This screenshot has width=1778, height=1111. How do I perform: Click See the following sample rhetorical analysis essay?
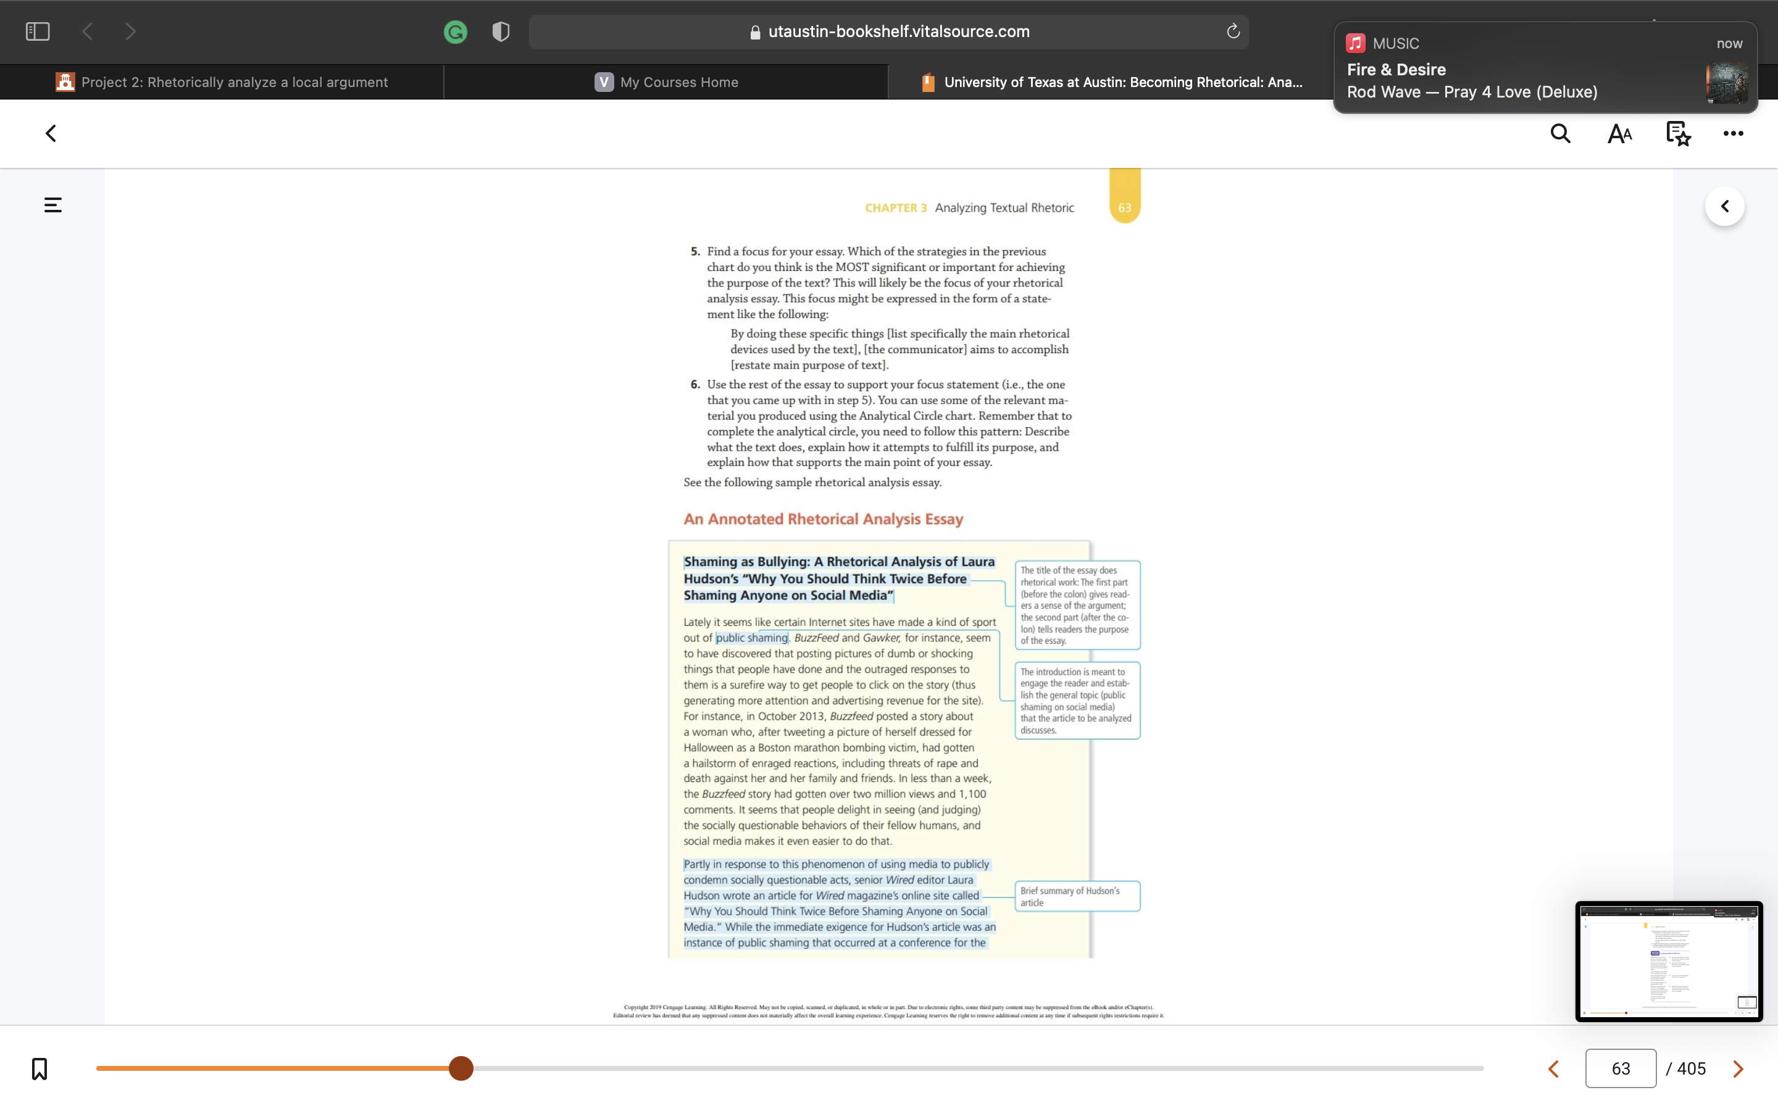[812, 482]
